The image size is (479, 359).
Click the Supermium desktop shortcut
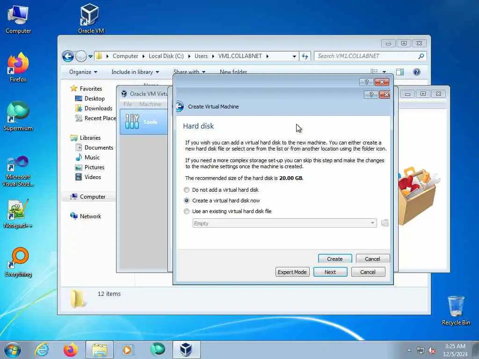point(18,116)
